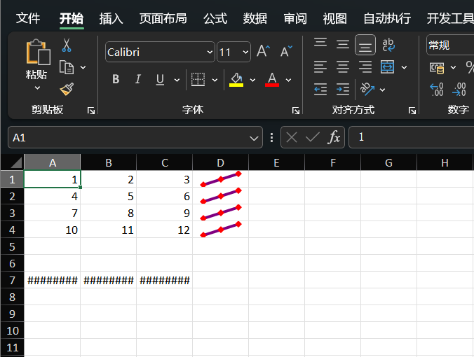Expand Copy options arrow
Viewport: 474px width, 357px height.
click(x=83, y=68)
